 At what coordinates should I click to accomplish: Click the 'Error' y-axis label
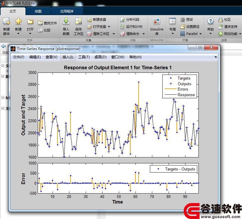click(23, 178)
